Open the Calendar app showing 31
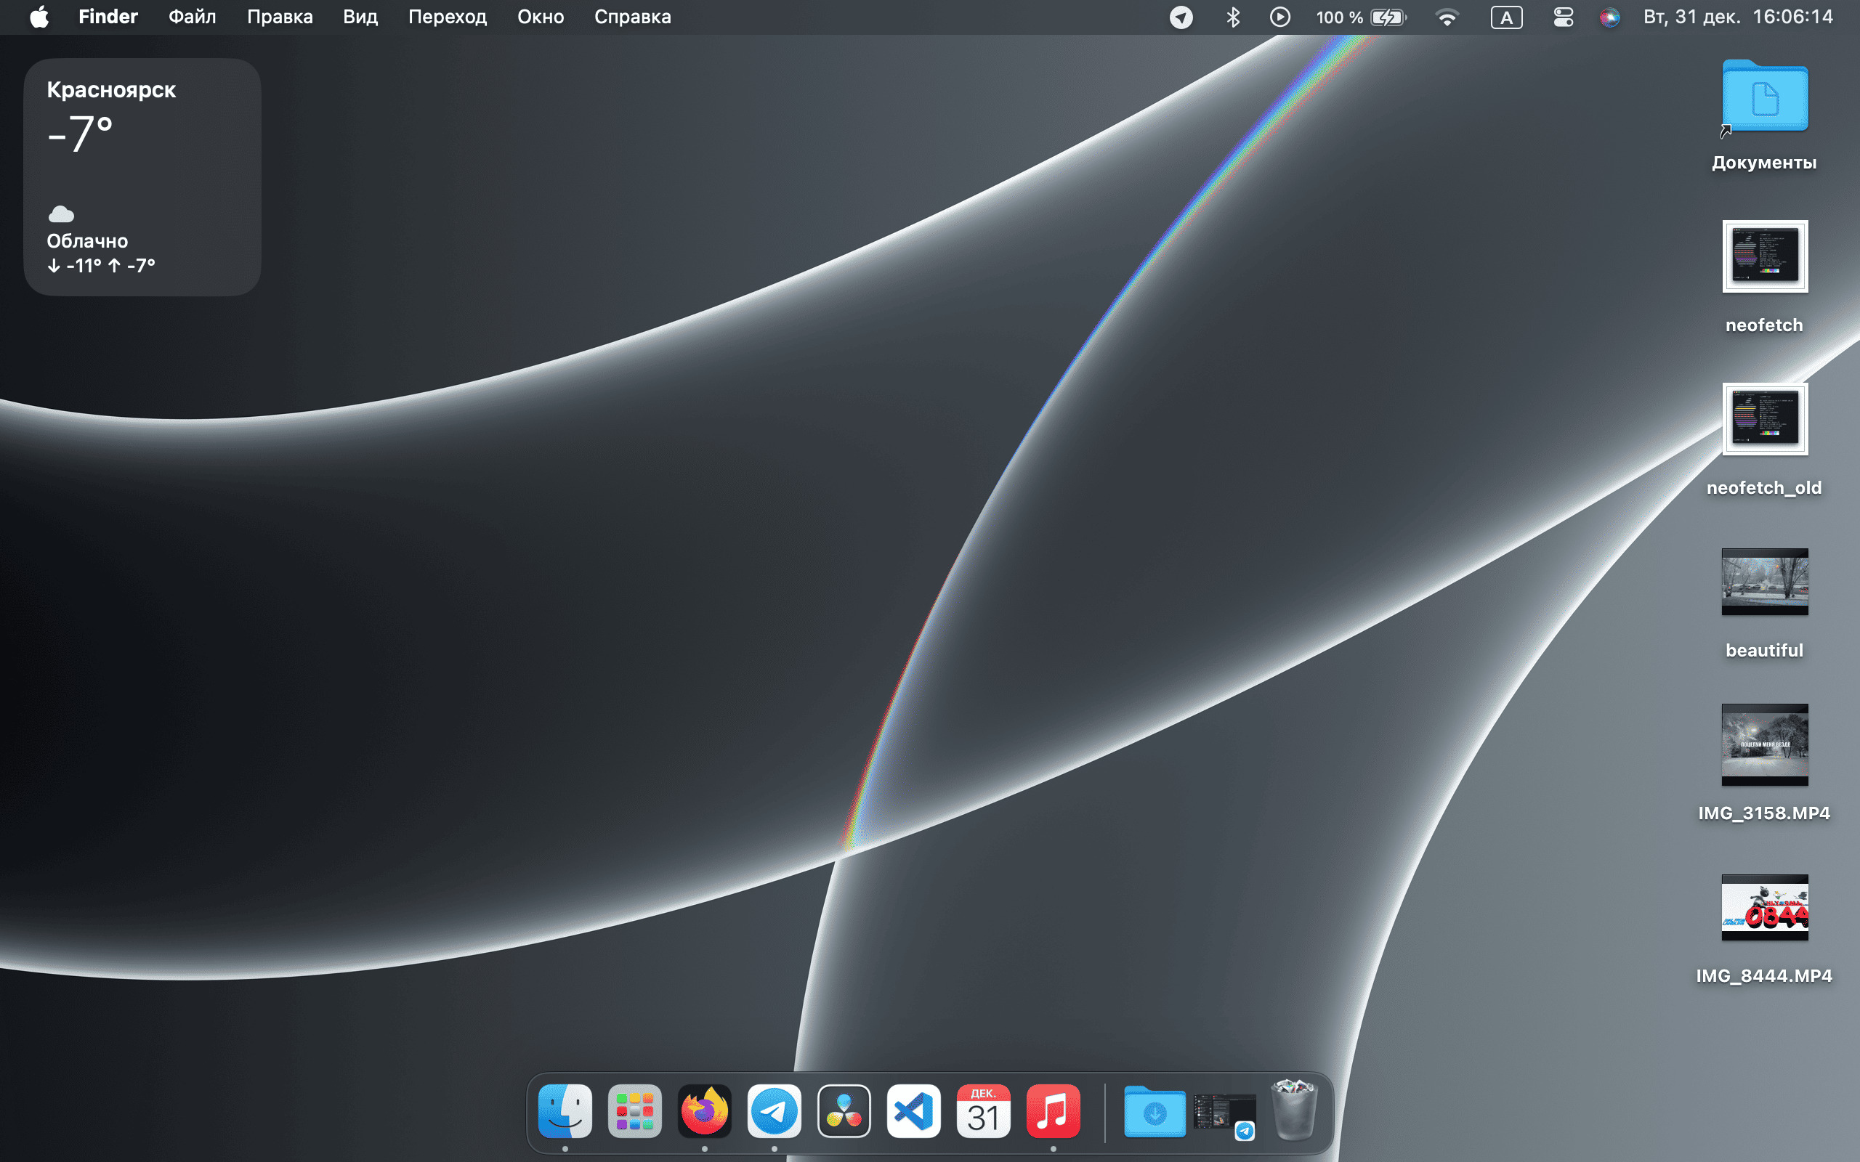 pos(983,1111)
